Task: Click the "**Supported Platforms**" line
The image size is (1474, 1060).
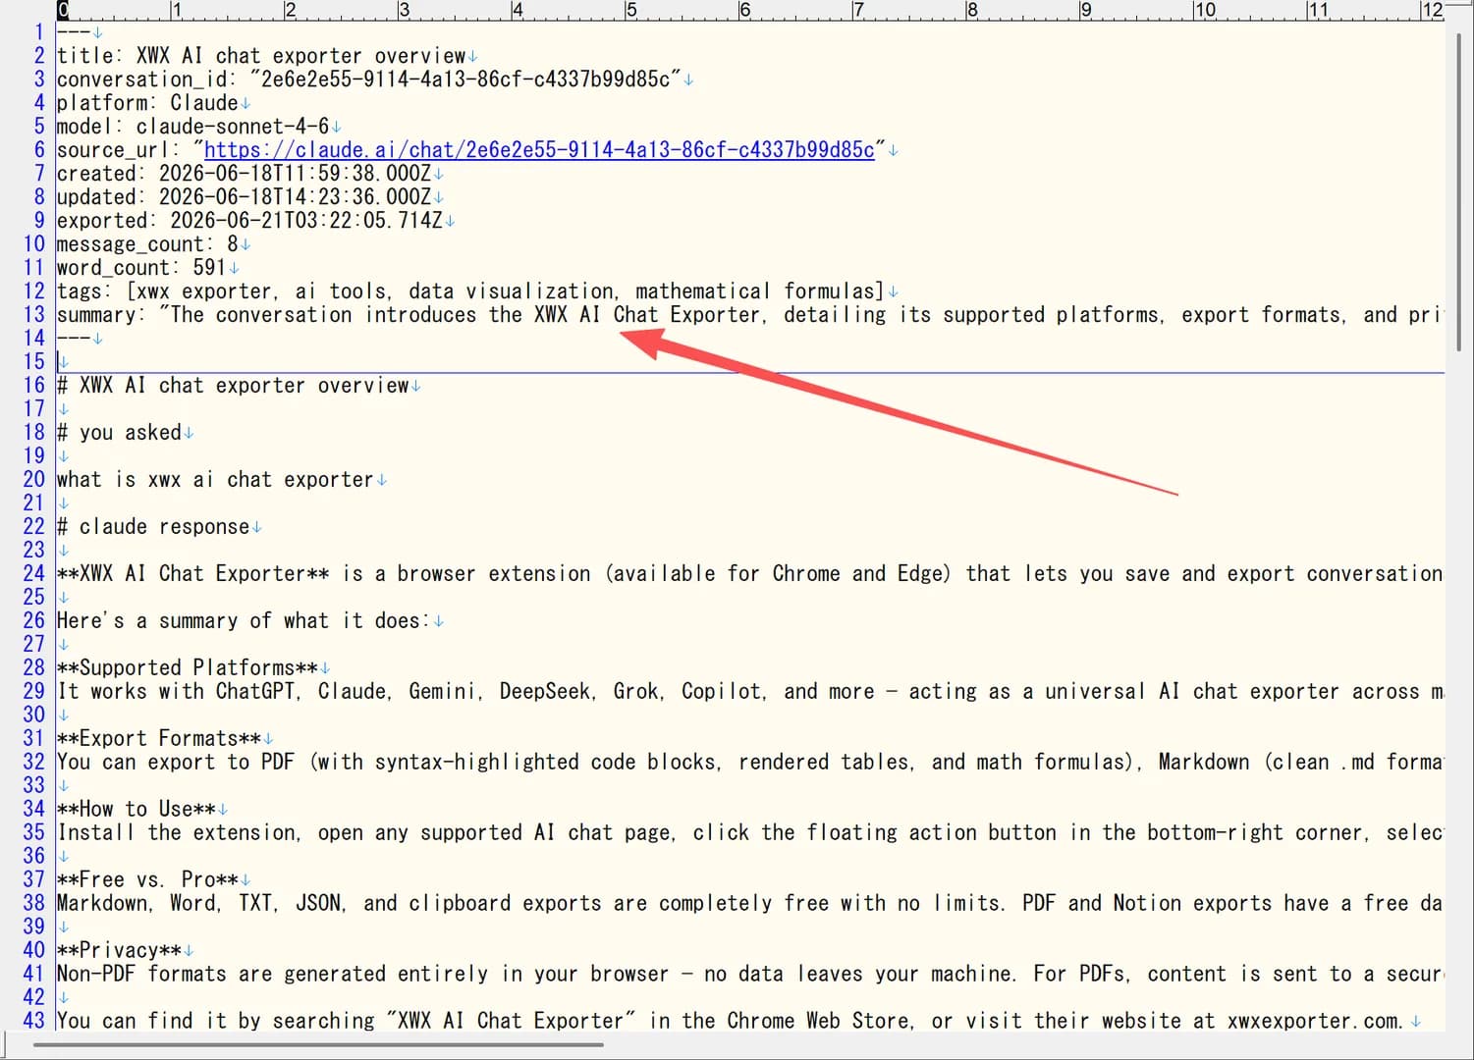Action: (188, 668)
